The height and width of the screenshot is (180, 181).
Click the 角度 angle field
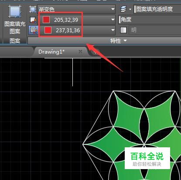(150, 20)
